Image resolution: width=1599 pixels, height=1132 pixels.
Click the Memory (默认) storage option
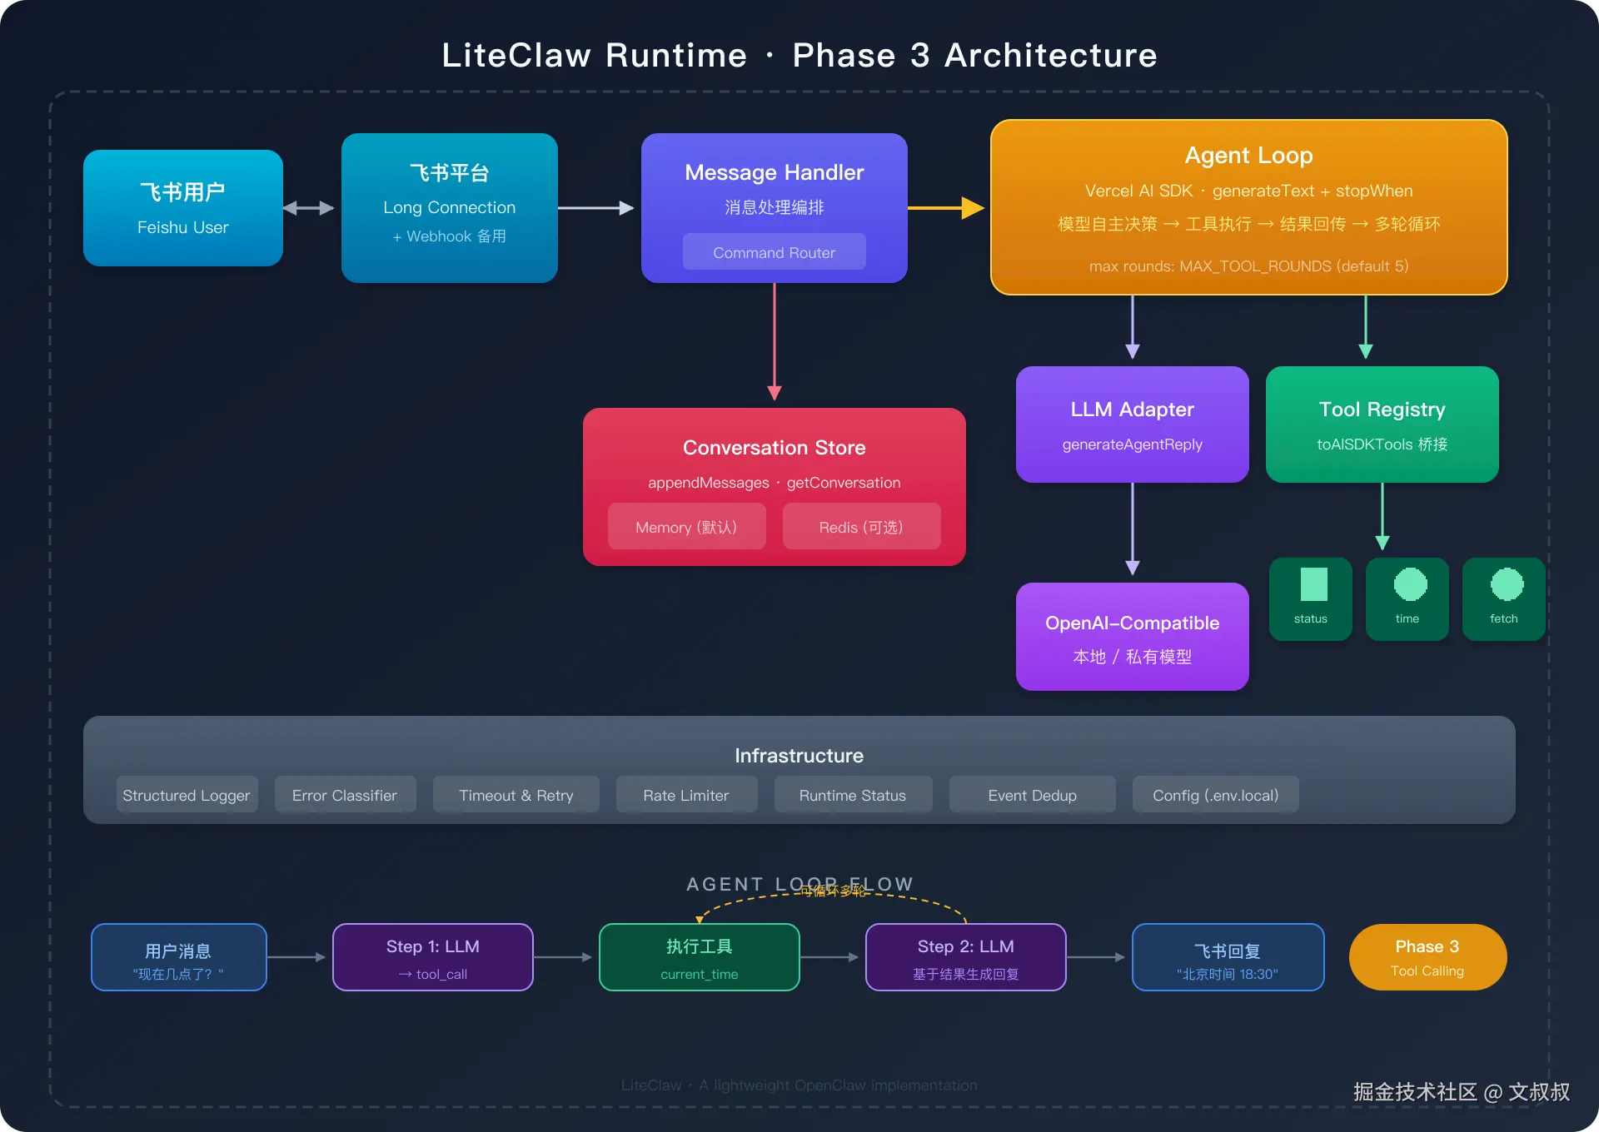click(686, 527)
